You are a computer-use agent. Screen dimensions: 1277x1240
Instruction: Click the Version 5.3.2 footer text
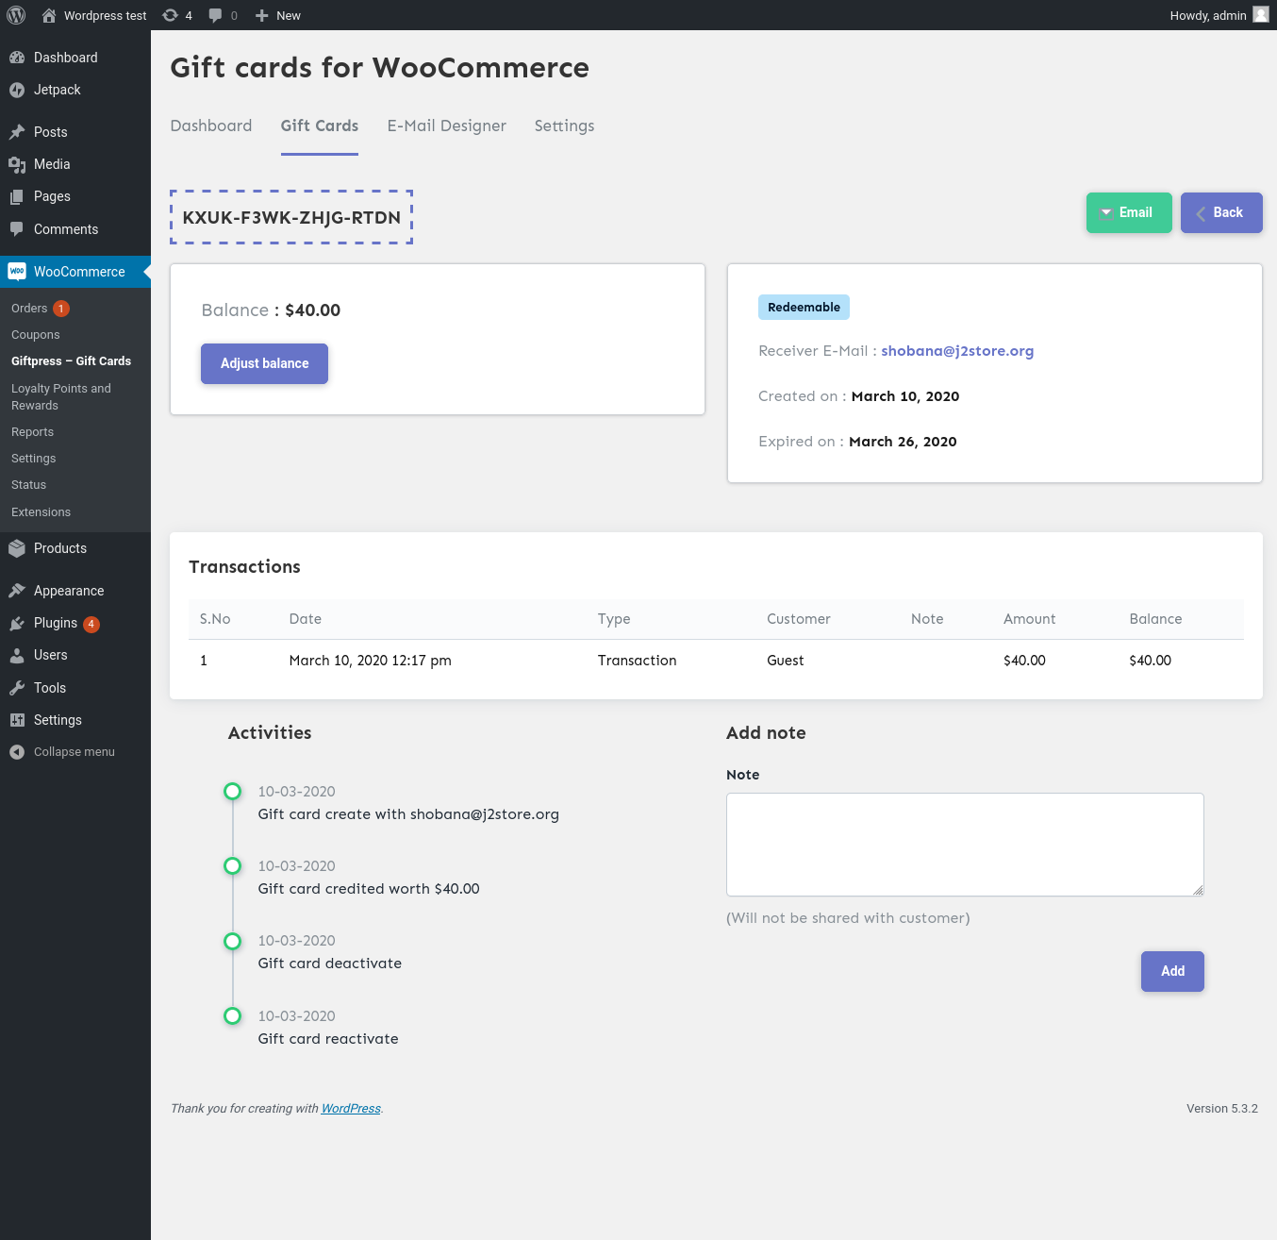point(1222,1109)
